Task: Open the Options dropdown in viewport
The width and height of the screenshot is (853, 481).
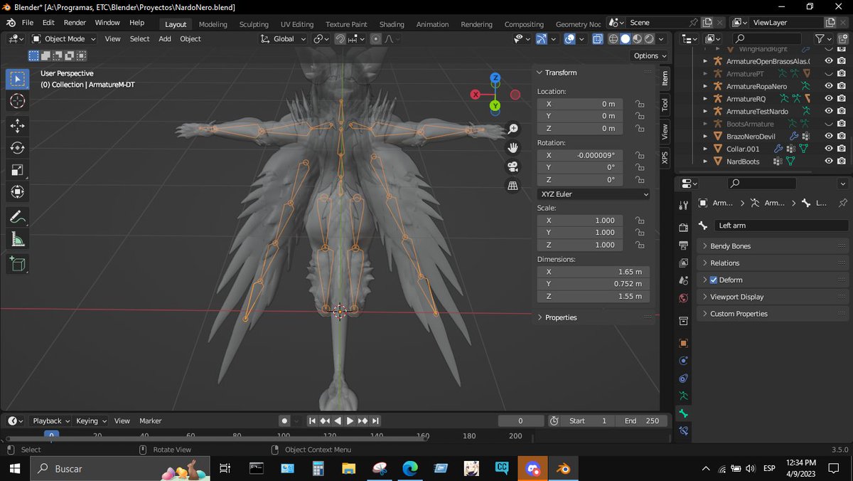Action: coord(650,55)
